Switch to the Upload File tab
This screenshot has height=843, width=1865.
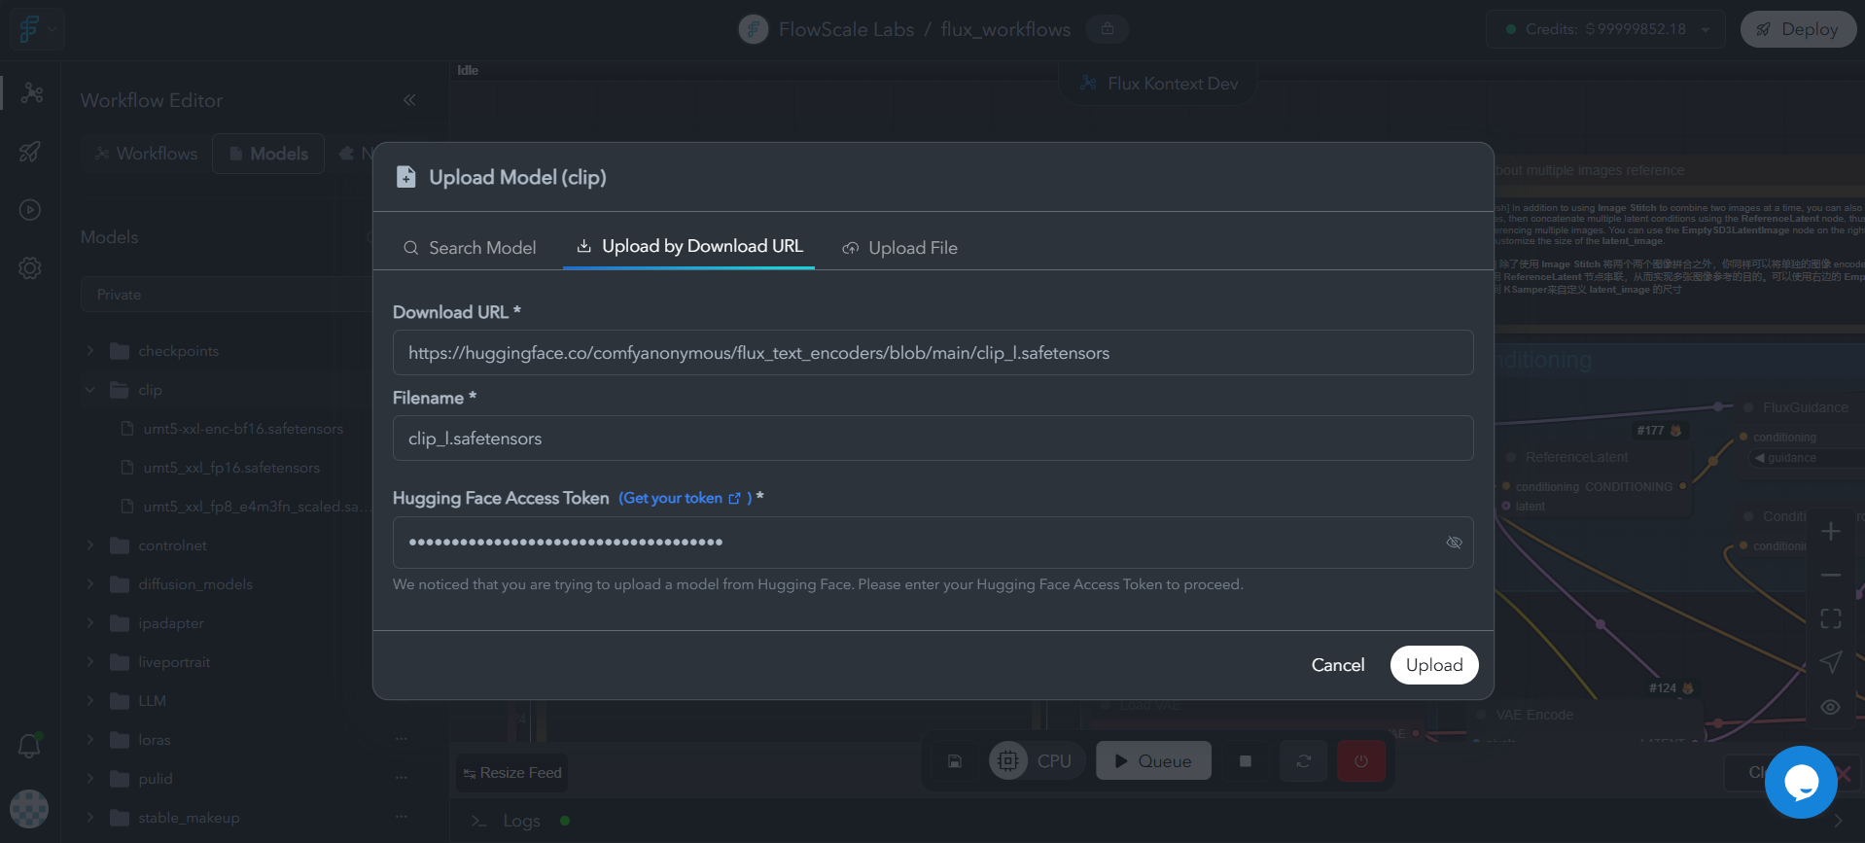click(x=900, y=248)
